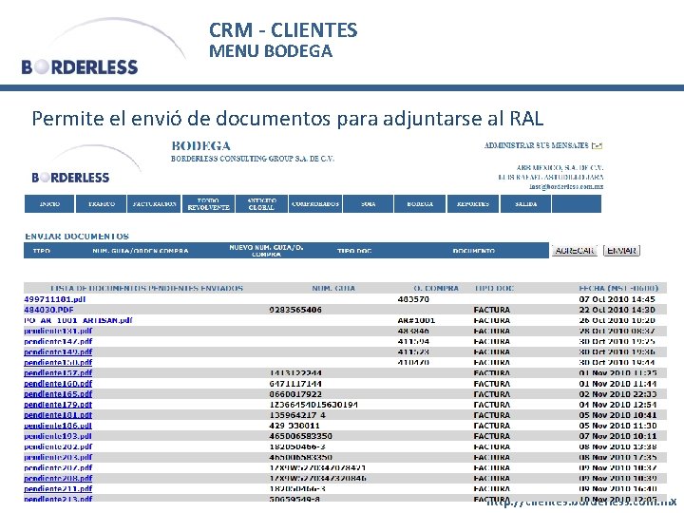Click the ENVIAR DOCUMENTOS section title
This screenshot has height=513, width=684.
point(77,236)
